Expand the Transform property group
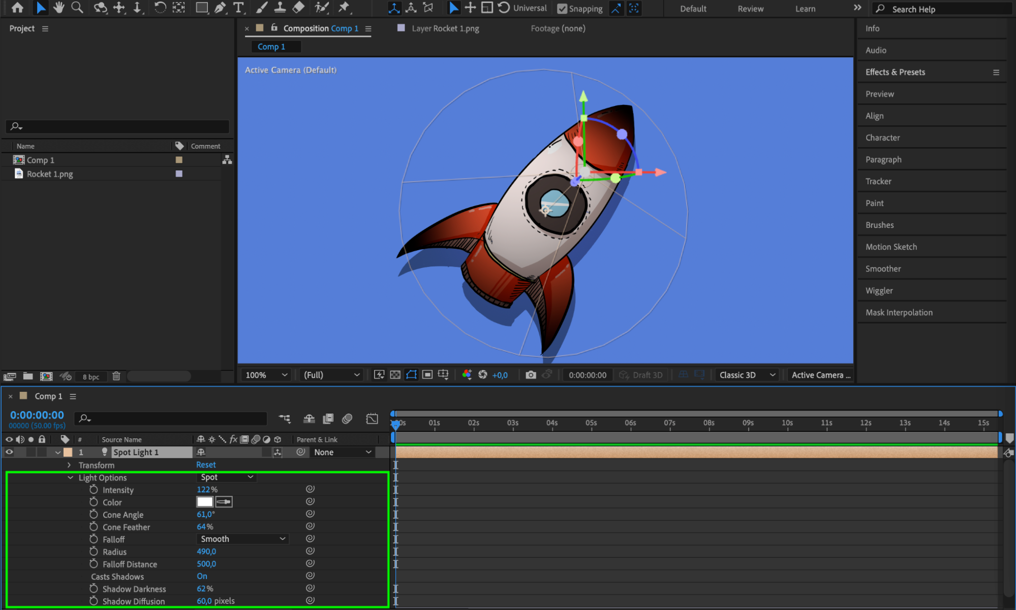This screenshot has height=610, width=1016. point(69,465)
